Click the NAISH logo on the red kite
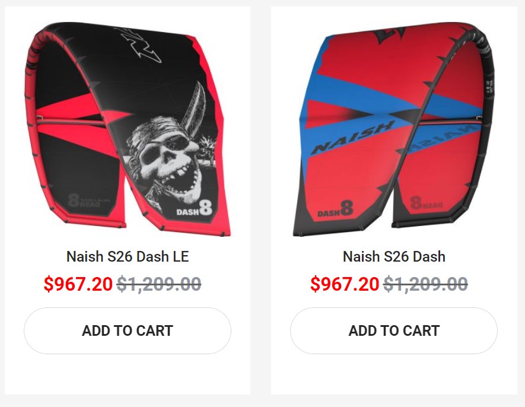The image size is (525, 407). (352, 137)
